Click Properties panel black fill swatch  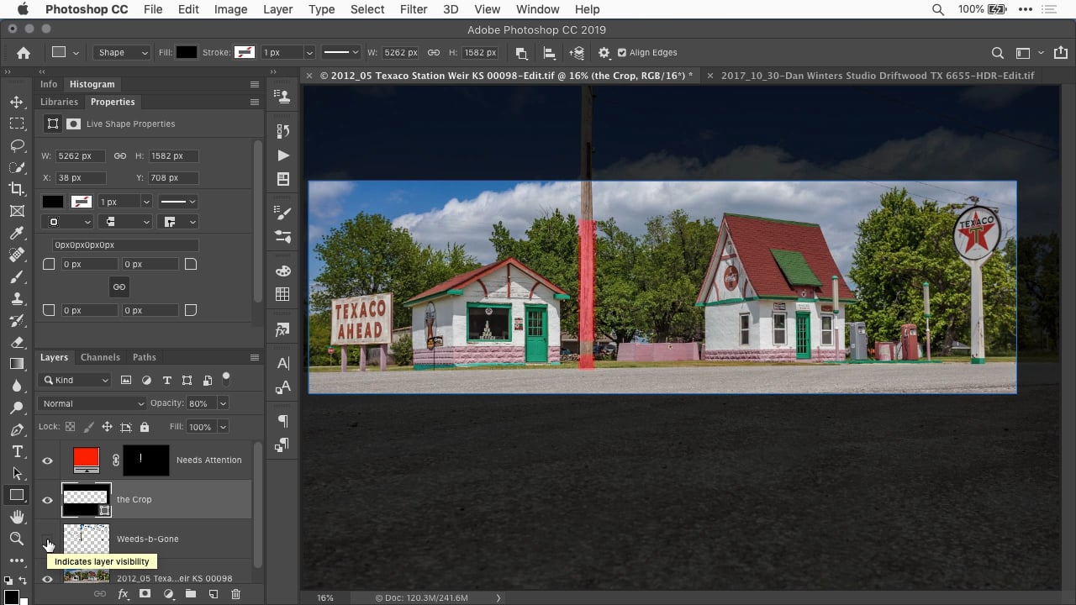pyautogui.click(x=53, y=202)
